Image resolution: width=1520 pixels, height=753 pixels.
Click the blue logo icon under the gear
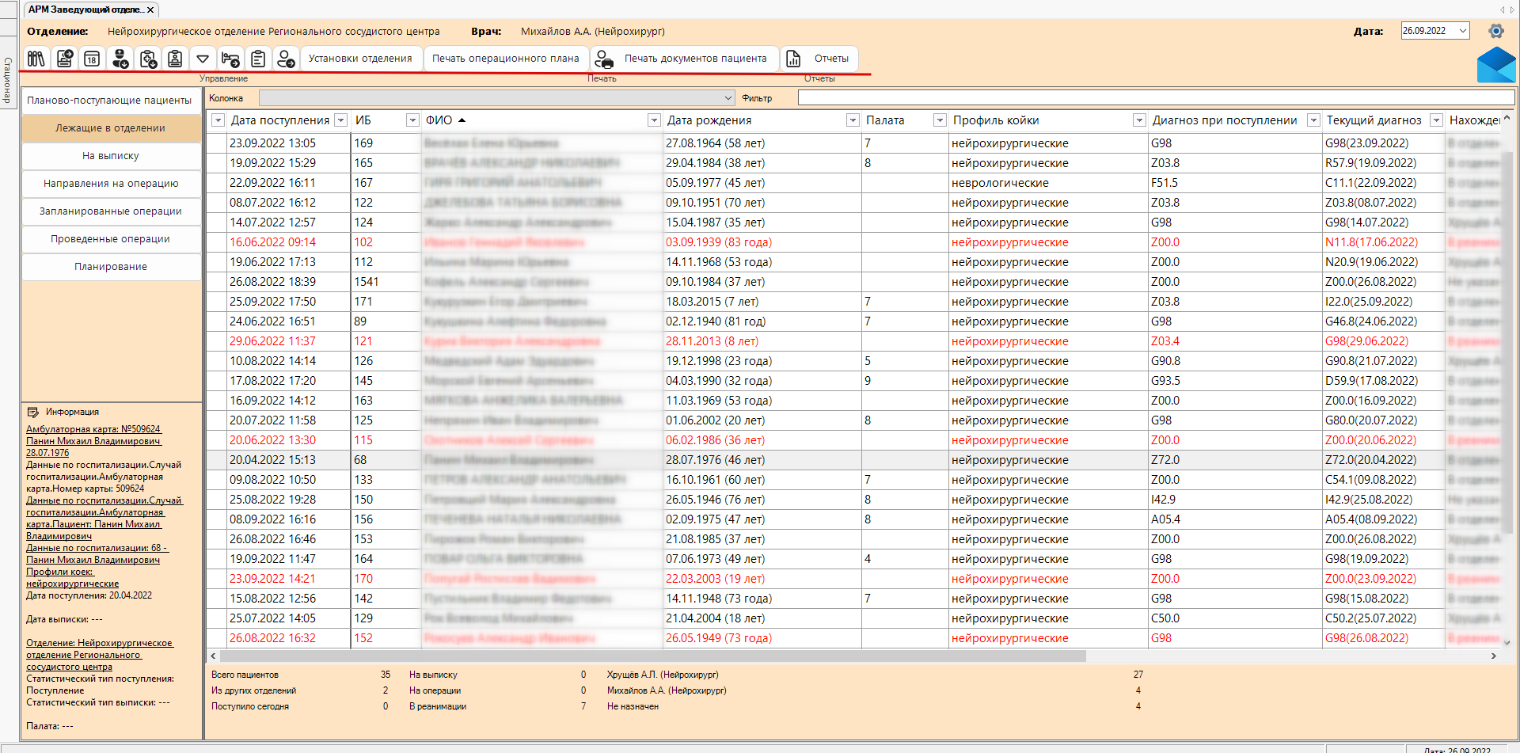pos(1496,65)
